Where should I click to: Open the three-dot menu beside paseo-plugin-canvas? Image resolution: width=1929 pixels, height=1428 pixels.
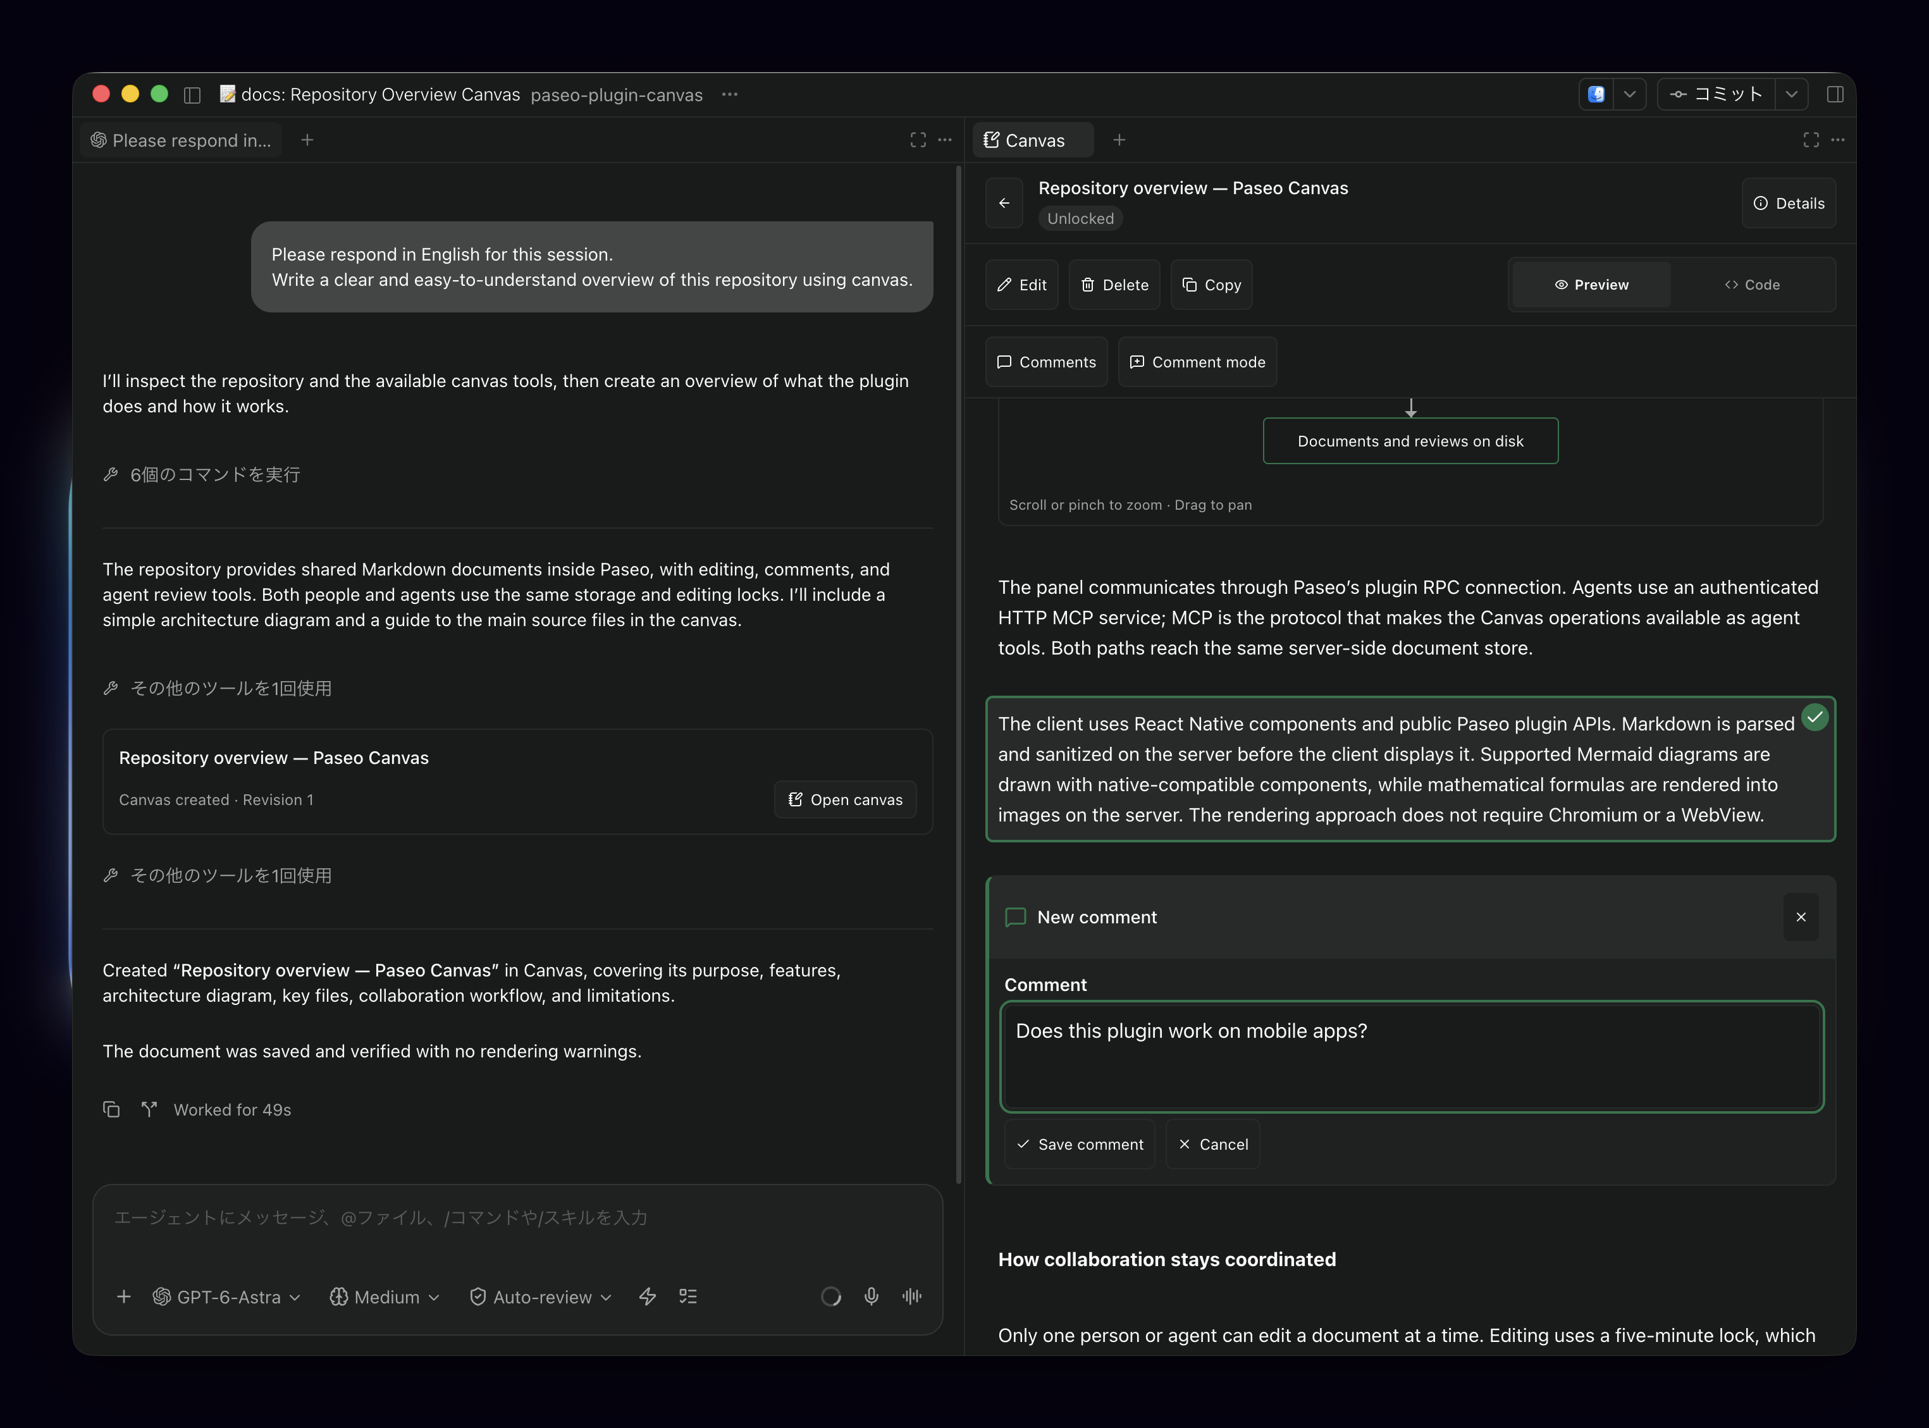[729, 94]
